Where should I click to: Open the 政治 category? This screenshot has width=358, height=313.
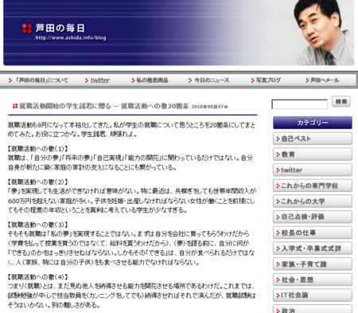pyautogui.click(x=313, y=309)
